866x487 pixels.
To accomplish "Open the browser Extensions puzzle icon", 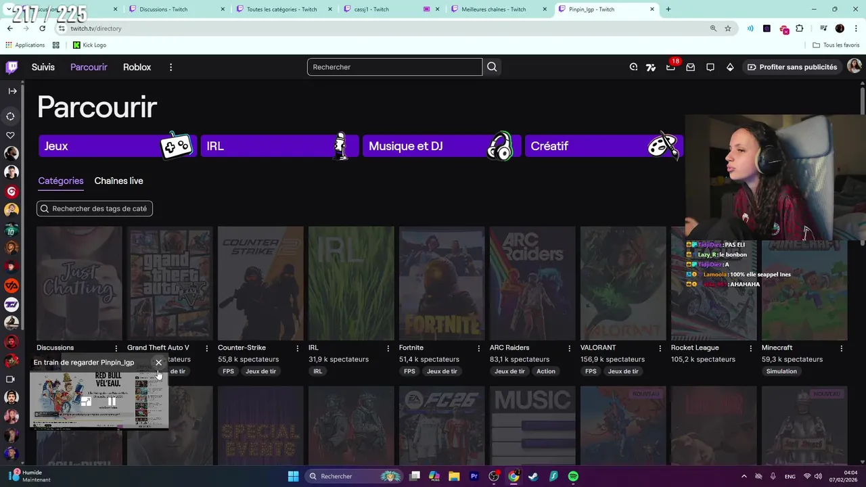I will tap(800, 28).
